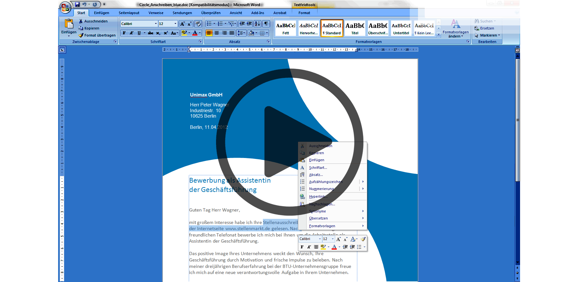Open the Calibri font name dropdown in ribbon
This screenshot has height=282, width=574.
pyautogui.click(x=156, y=24)
